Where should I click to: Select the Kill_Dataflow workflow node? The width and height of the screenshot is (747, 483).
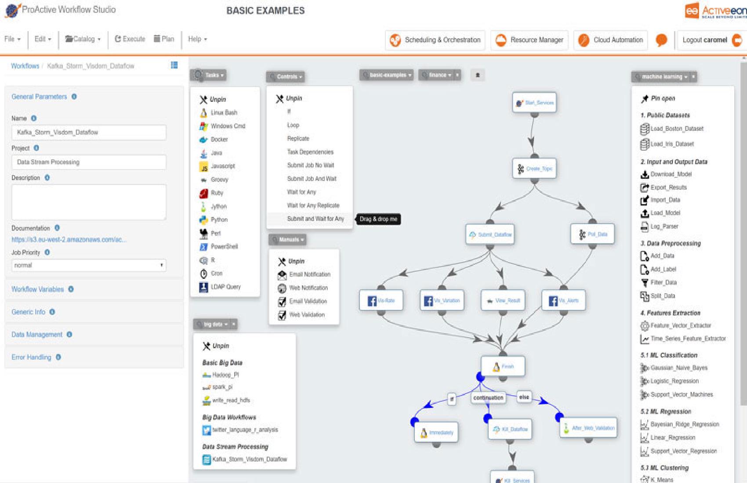[x=510, y=429]
